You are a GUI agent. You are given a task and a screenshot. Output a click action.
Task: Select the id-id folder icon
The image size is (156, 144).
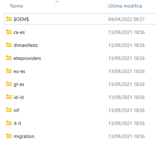click(9, 97)
